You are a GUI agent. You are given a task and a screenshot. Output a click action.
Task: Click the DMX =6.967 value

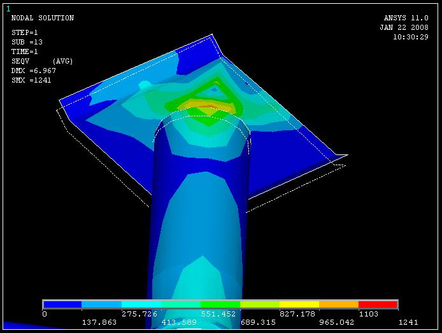[34, 71]
